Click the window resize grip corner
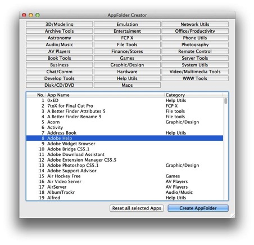Image resolution: width=254 pixels, height=245 pixels. [233, 216]
